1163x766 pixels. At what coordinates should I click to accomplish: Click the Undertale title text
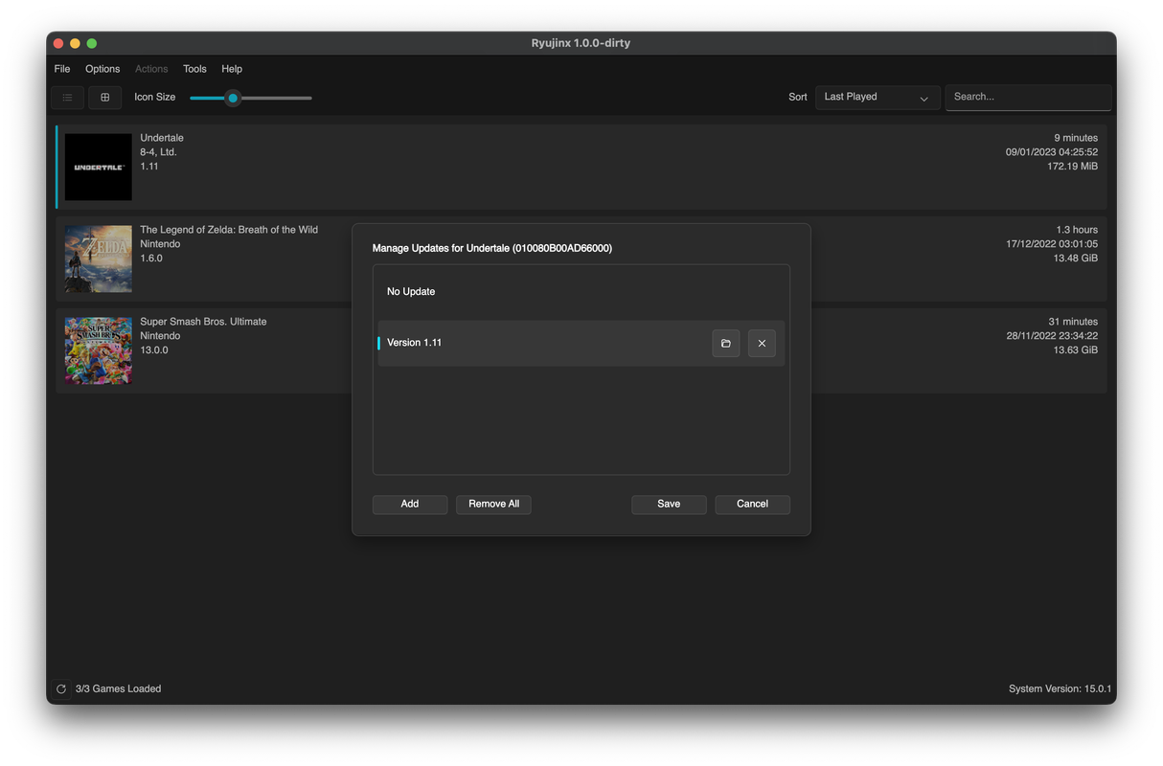pos(162,138)
